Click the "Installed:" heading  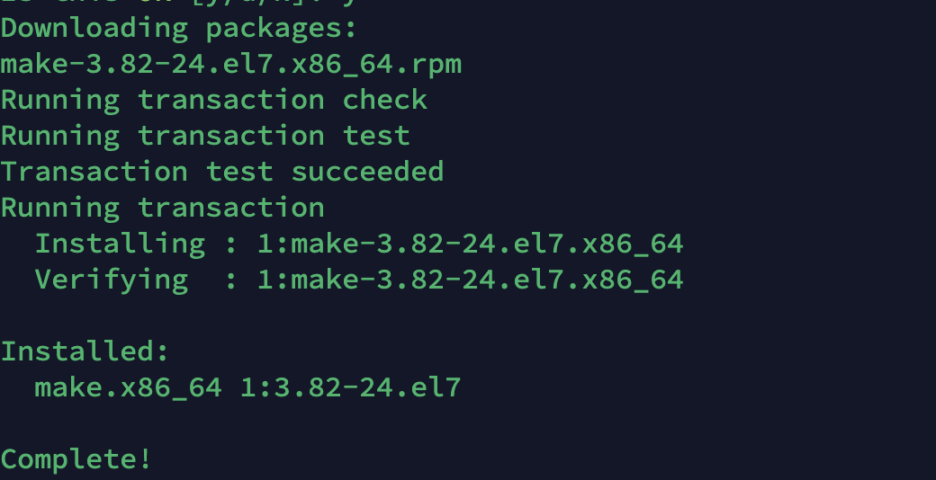tap(85, 351)
